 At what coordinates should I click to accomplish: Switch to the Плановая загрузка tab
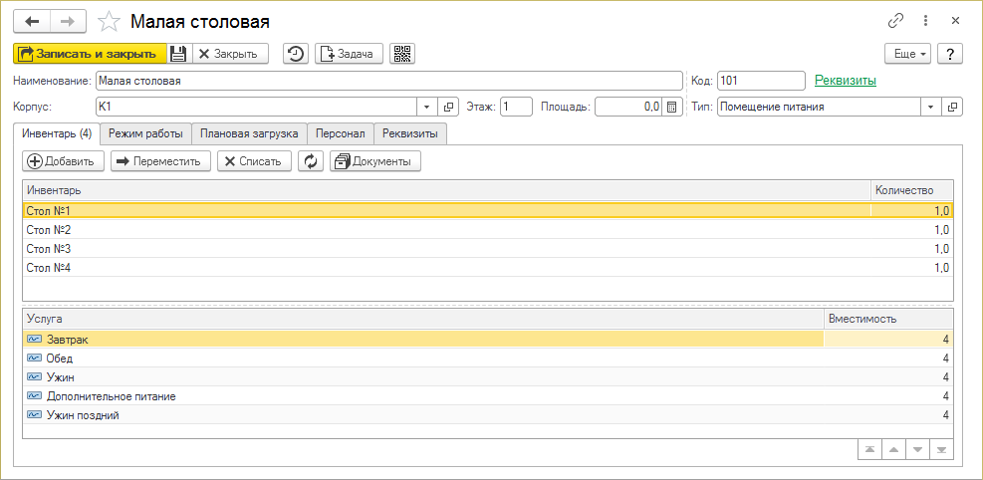250,133
